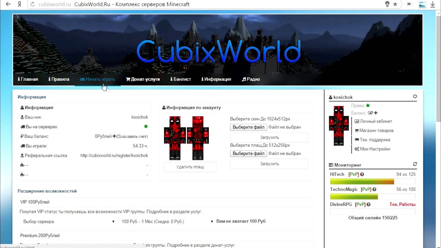Open the Выбор сервера dropdown

click(x=68, y=221)
